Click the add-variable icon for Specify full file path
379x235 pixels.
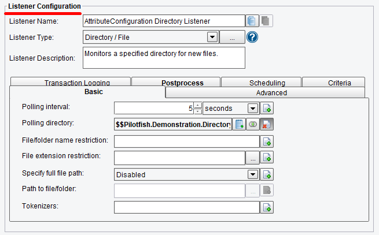tap(267, 174)
